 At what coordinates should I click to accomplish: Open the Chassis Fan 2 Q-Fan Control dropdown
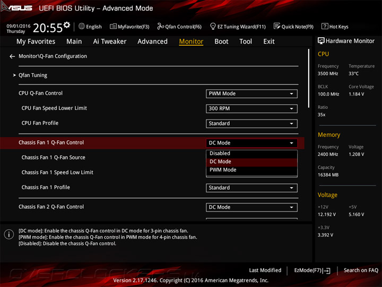(251, 207)
